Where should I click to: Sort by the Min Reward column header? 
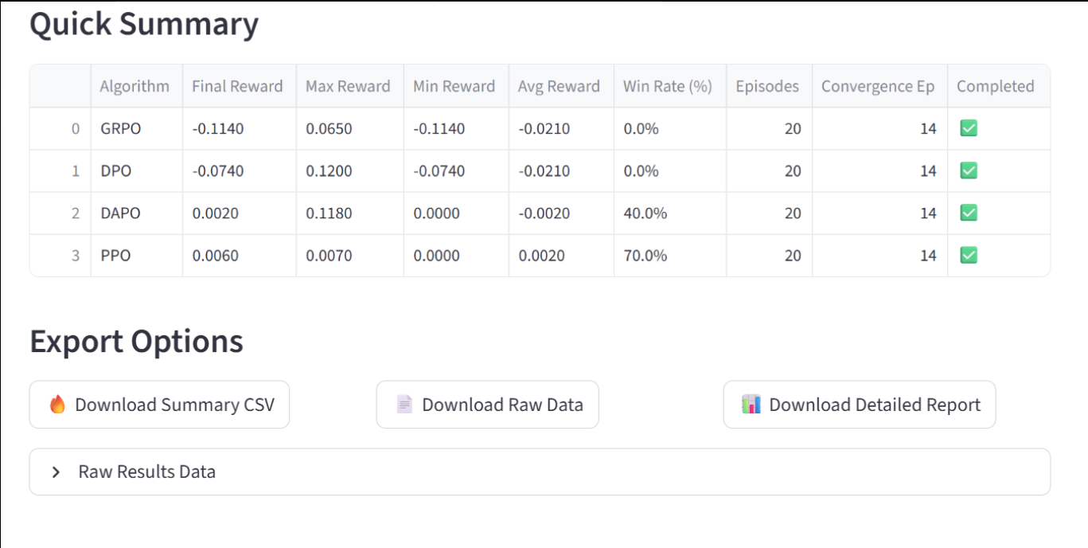coord(456,86)
